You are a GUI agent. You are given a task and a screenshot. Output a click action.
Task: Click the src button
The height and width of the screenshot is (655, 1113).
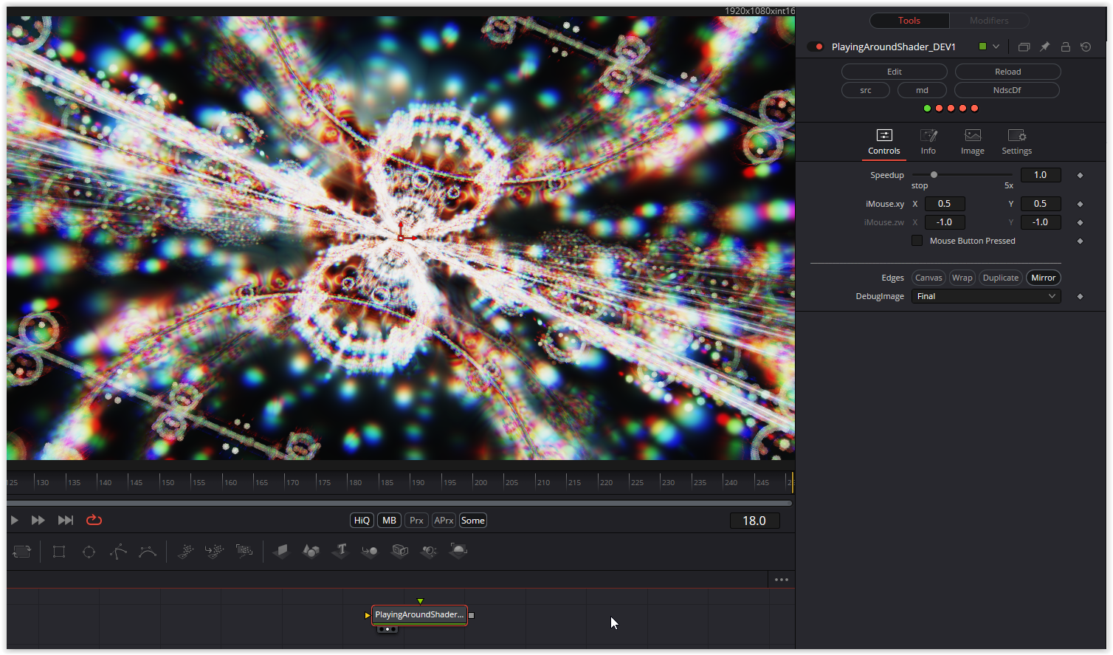pyautogui.click(x=866, y=90)
